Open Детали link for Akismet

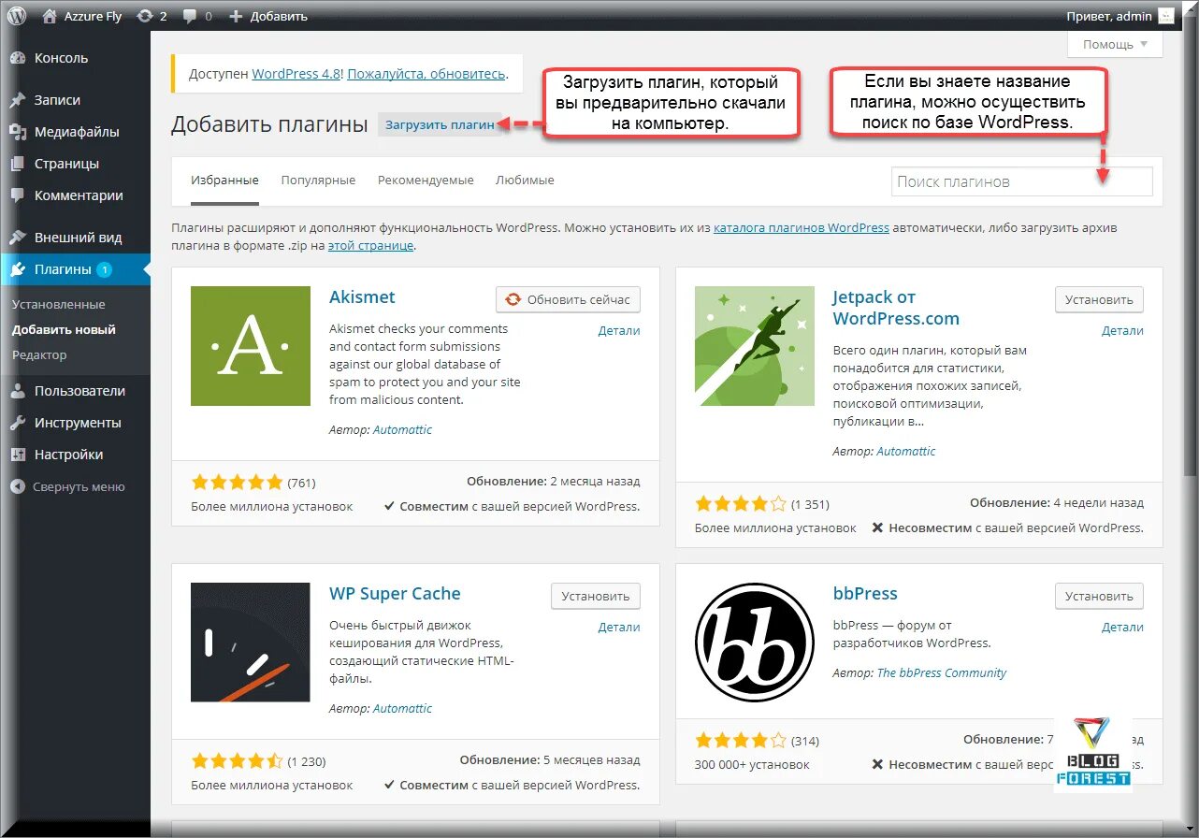(x=619, y=330)
